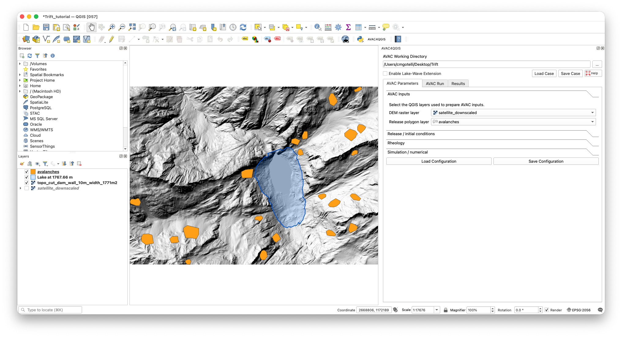Expand the Rheology section
The image size is (622, 337).
[x=492, y=143]
